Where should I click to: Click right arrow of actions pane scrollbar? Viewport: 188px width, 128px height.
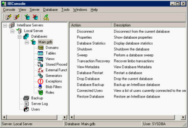183,117
